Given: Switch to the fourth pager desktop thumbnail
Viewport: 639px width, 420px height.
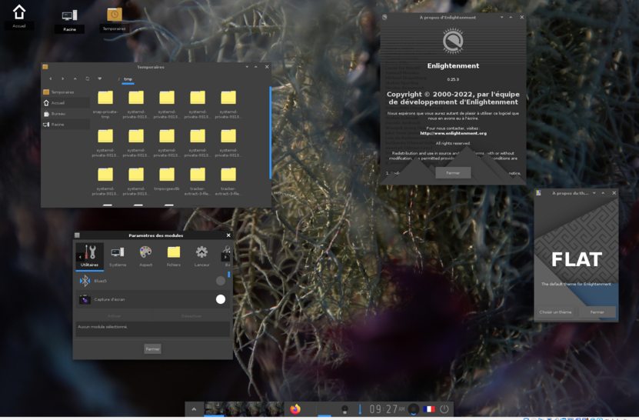Looking at the screenshot, I should point(274,408).
